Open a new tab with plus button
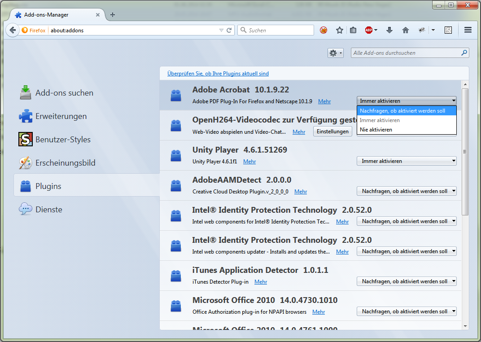The height and width of the screenshot is (342, 481). [x=113, y=15]
